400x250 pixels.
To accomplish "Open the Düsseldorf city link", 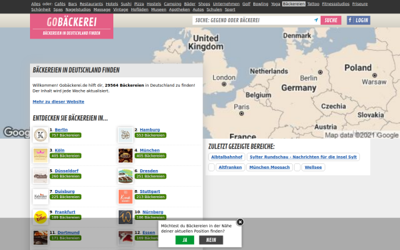I will tap(67, 171).
